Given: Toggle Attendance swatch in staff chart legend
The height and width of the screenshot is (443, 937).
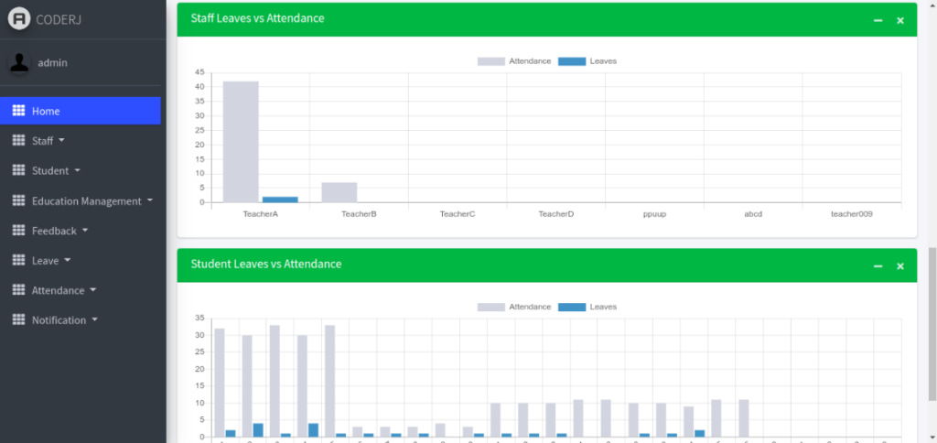Looking at the screenshot, I should 490,61.
